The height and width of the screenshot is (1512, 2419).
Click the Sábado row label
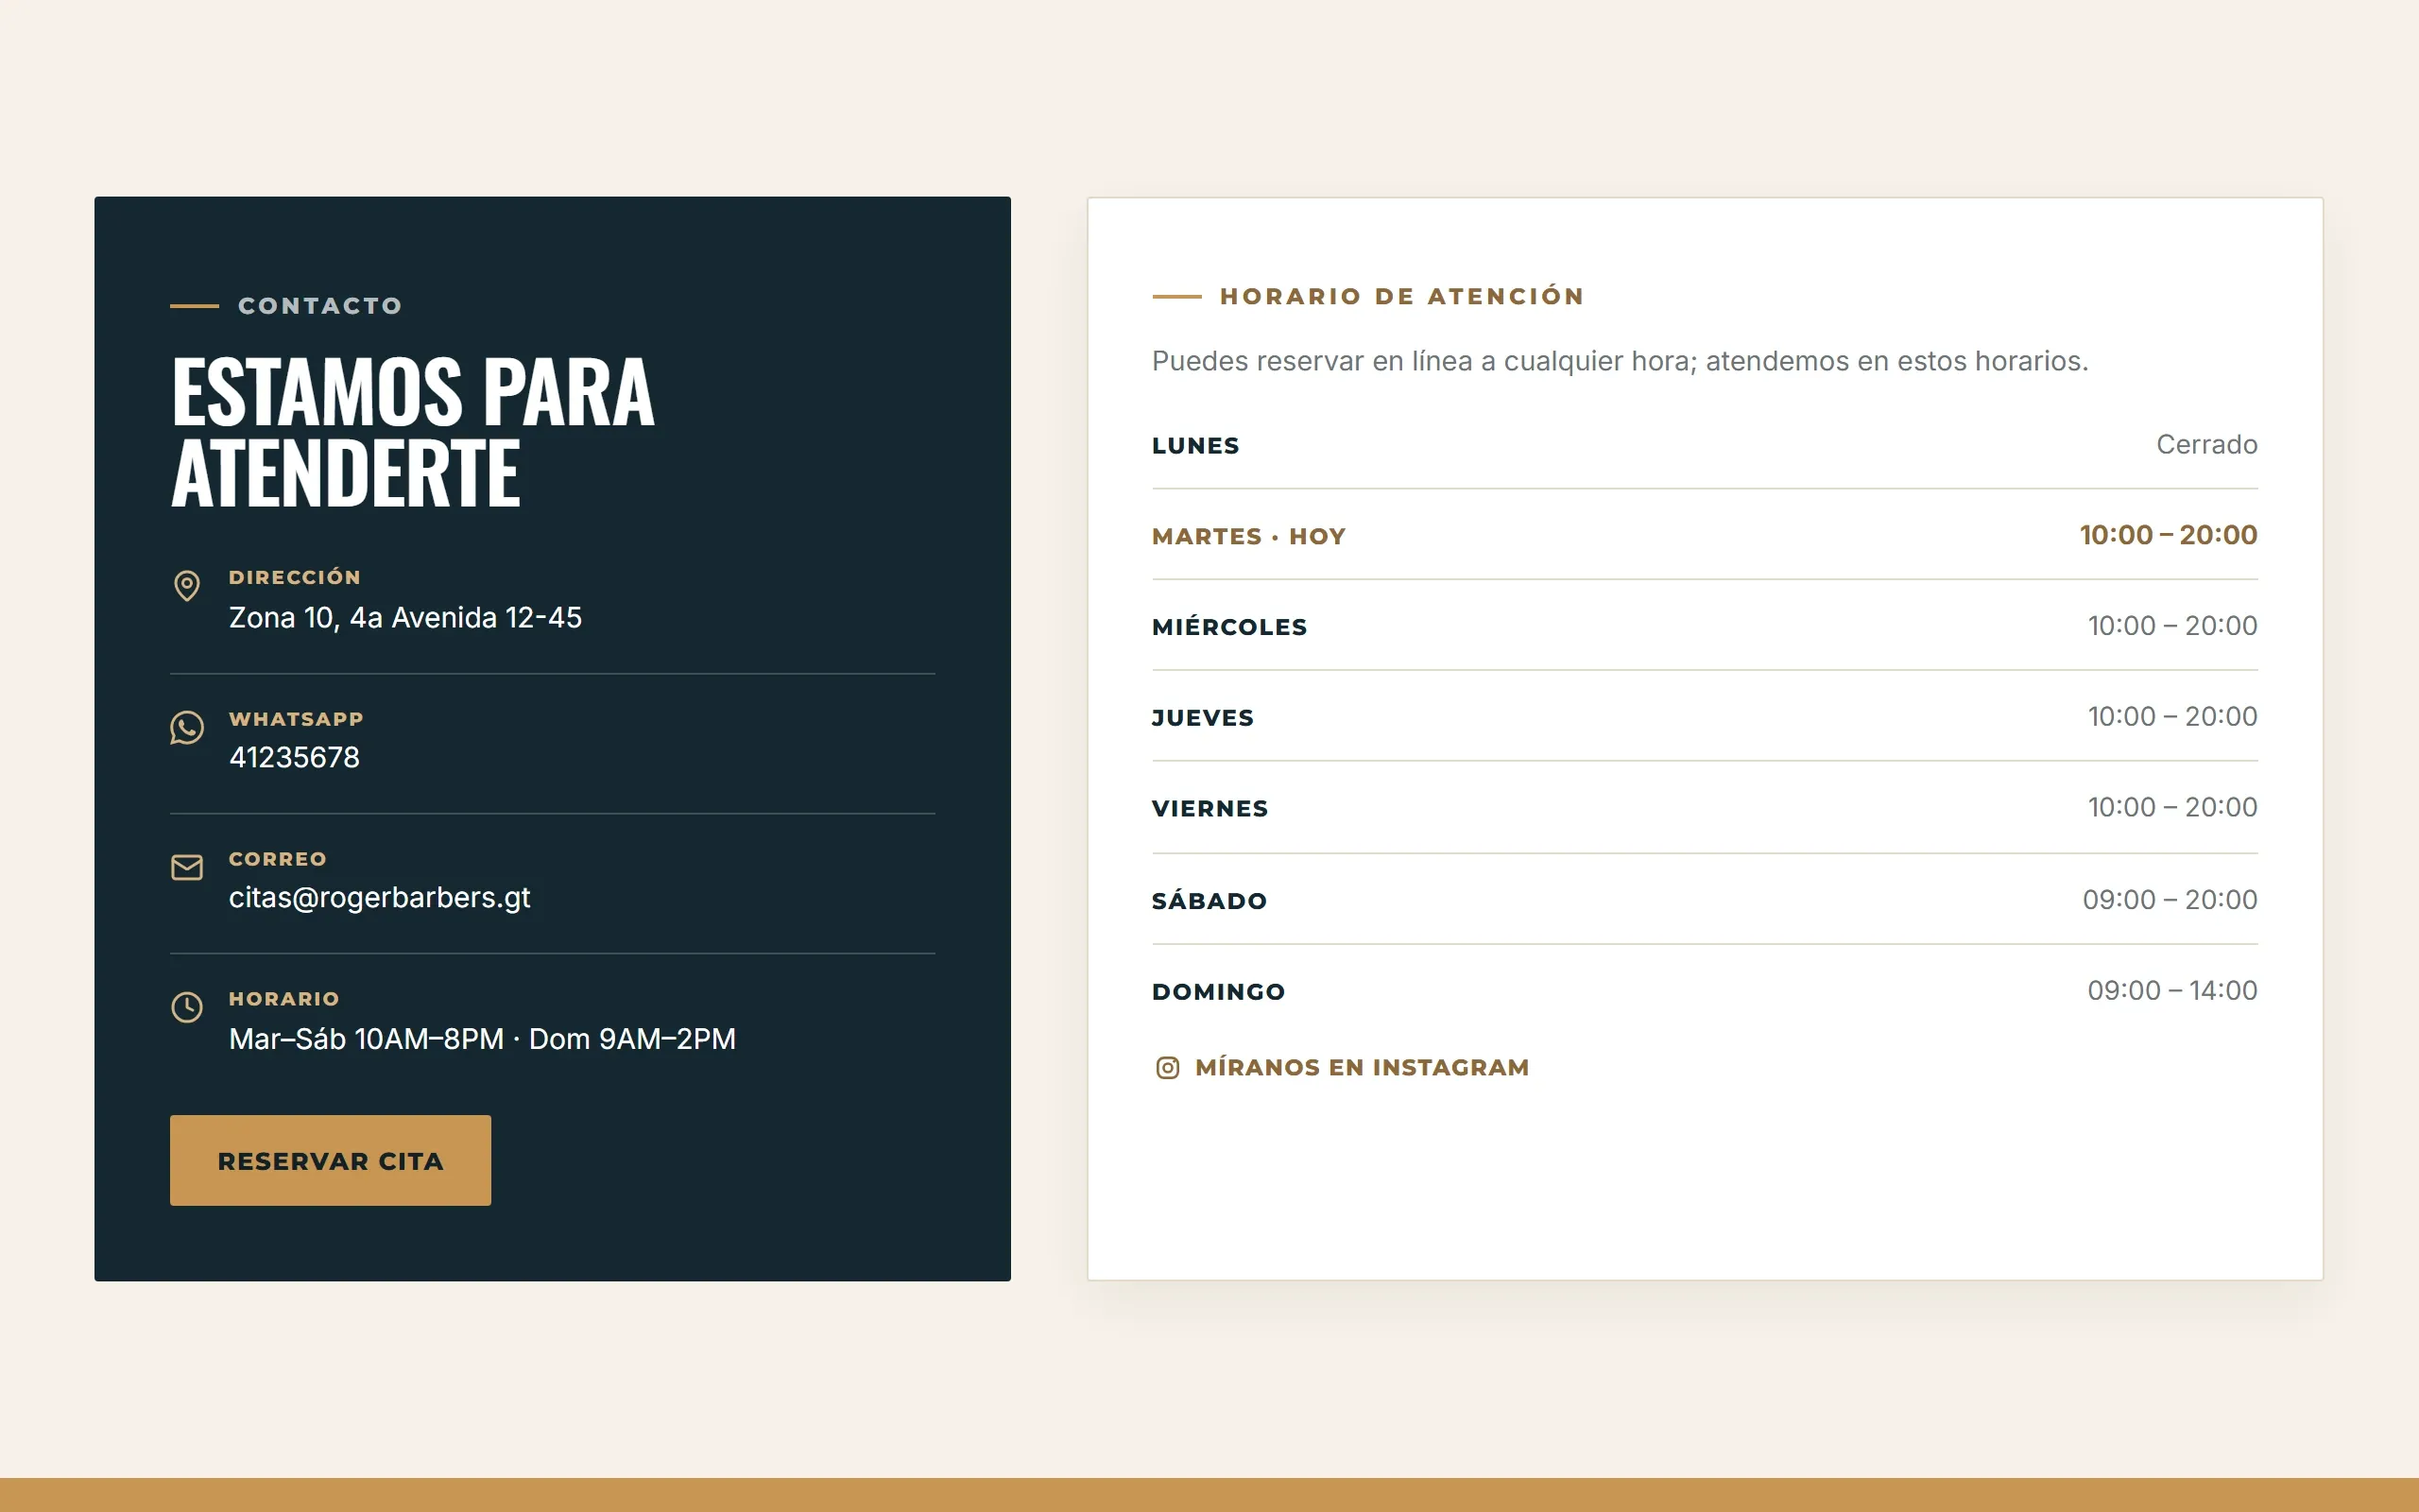point(1209,901)
